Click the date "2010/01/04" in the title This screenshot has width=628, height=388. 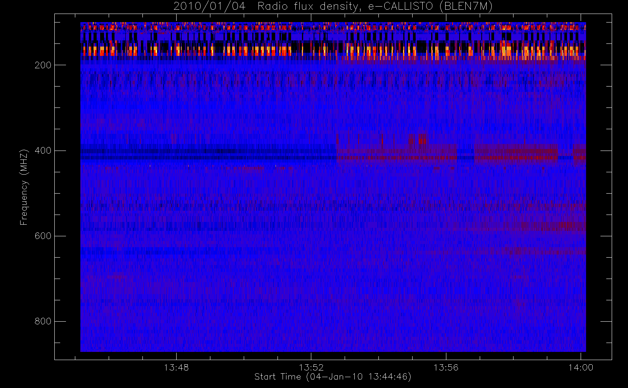[x=209, y=7]
